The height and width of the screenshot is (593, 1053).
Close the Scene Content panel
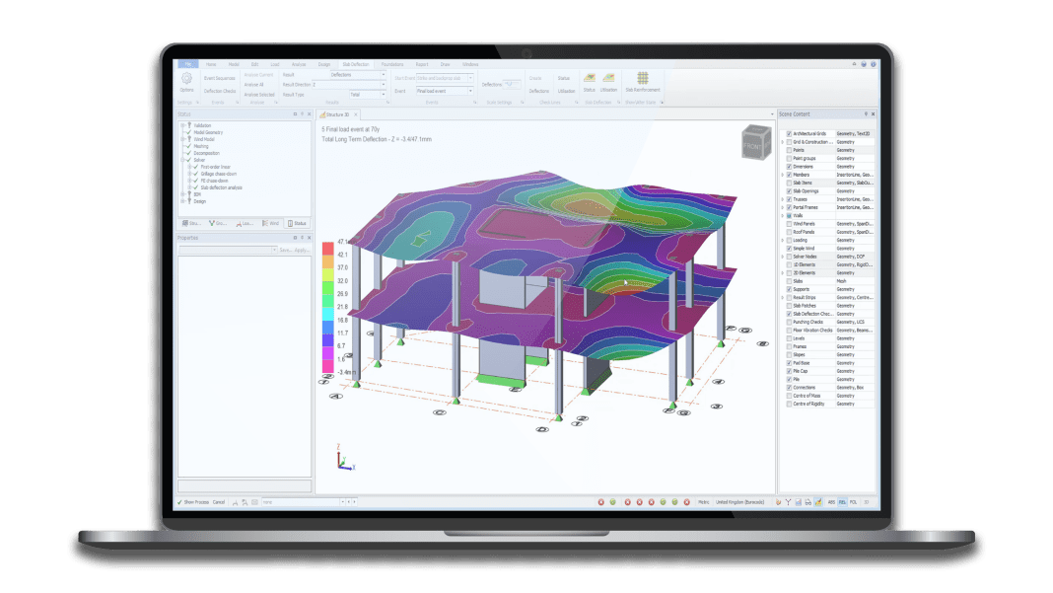click(x=872, y=114)
